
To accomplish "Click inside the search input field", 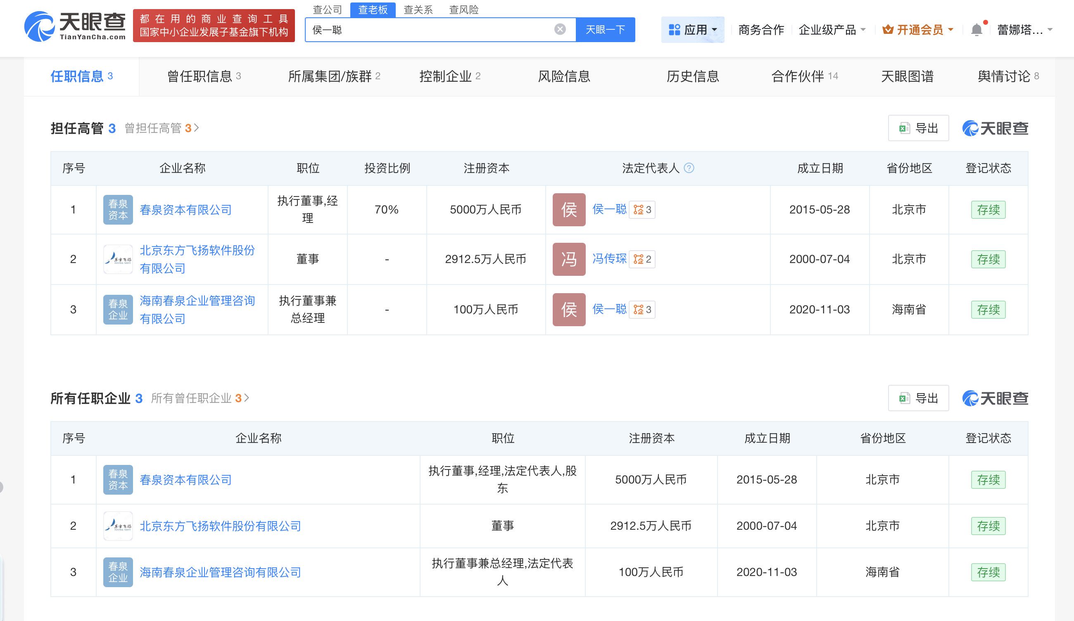I will 426,29.
